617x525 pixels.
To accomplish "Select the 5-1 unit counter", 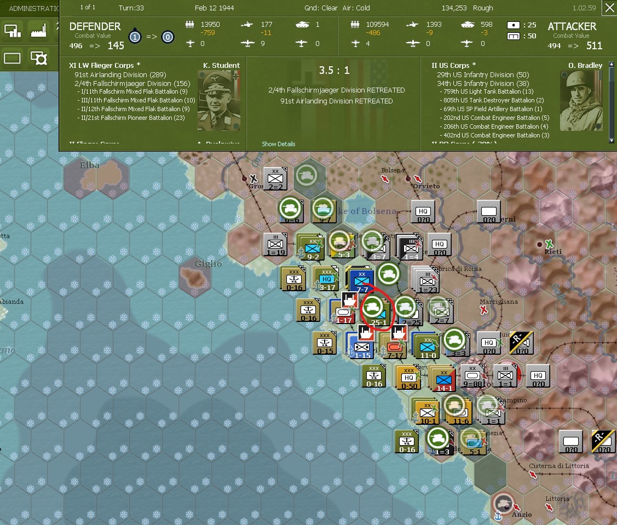I will [474, 443].
